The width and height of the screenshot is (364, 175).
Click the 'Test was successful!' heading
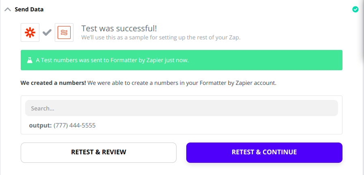pyautogui.click(x=119, y=28)
